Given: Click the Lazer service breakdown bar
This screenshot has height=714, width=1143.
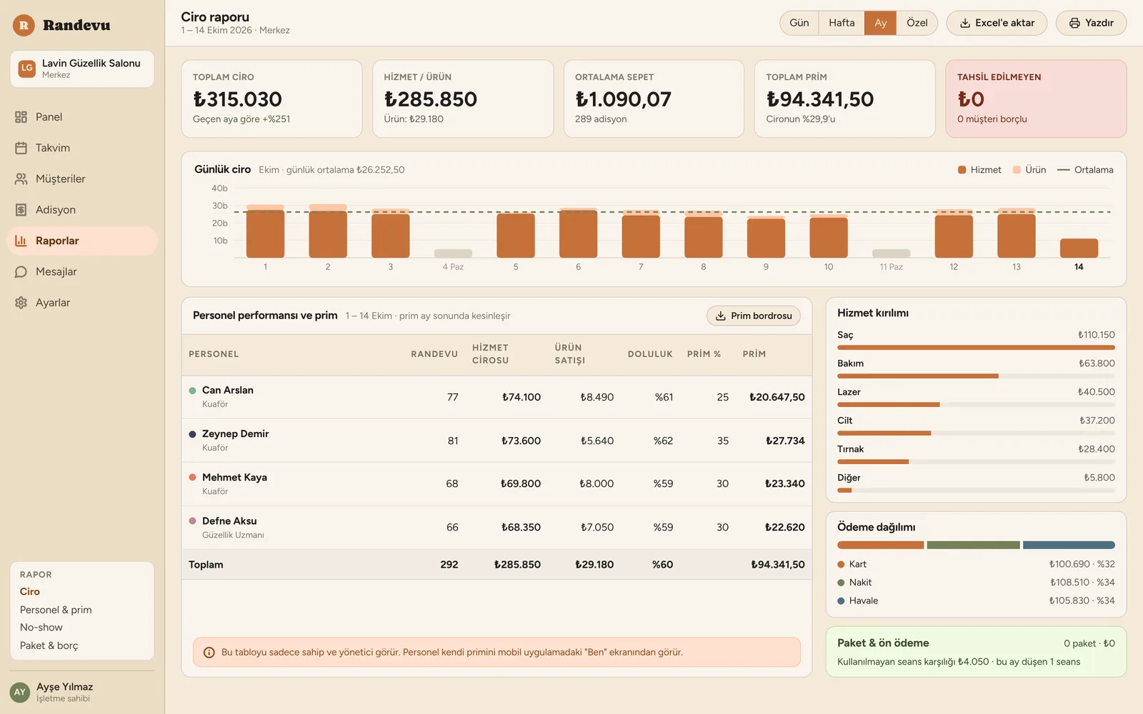Looking at the screenshot, I should (x=976, y=405).
